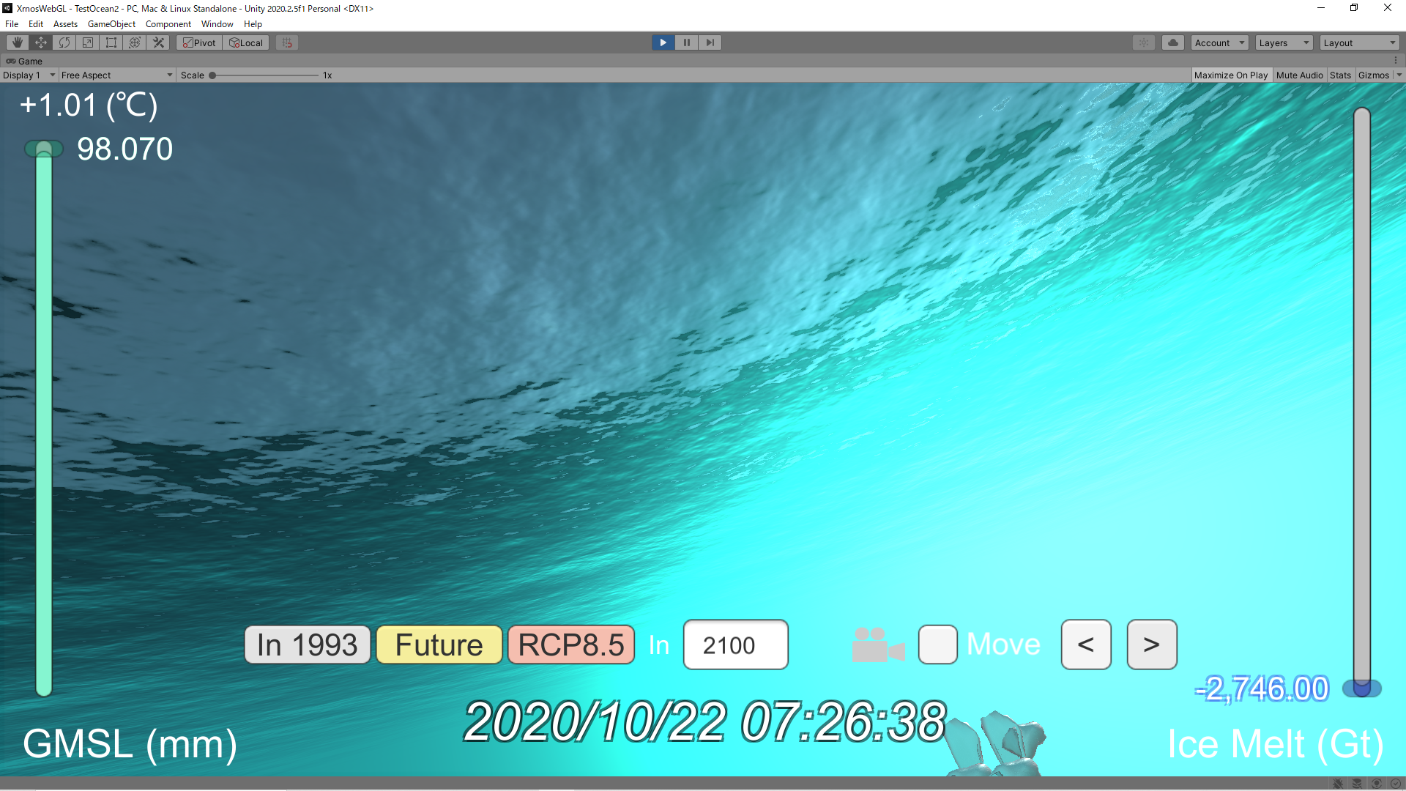Check the Move checkbox
Viewport: 1406px width, 791px height.
click(x=937, y=645)
